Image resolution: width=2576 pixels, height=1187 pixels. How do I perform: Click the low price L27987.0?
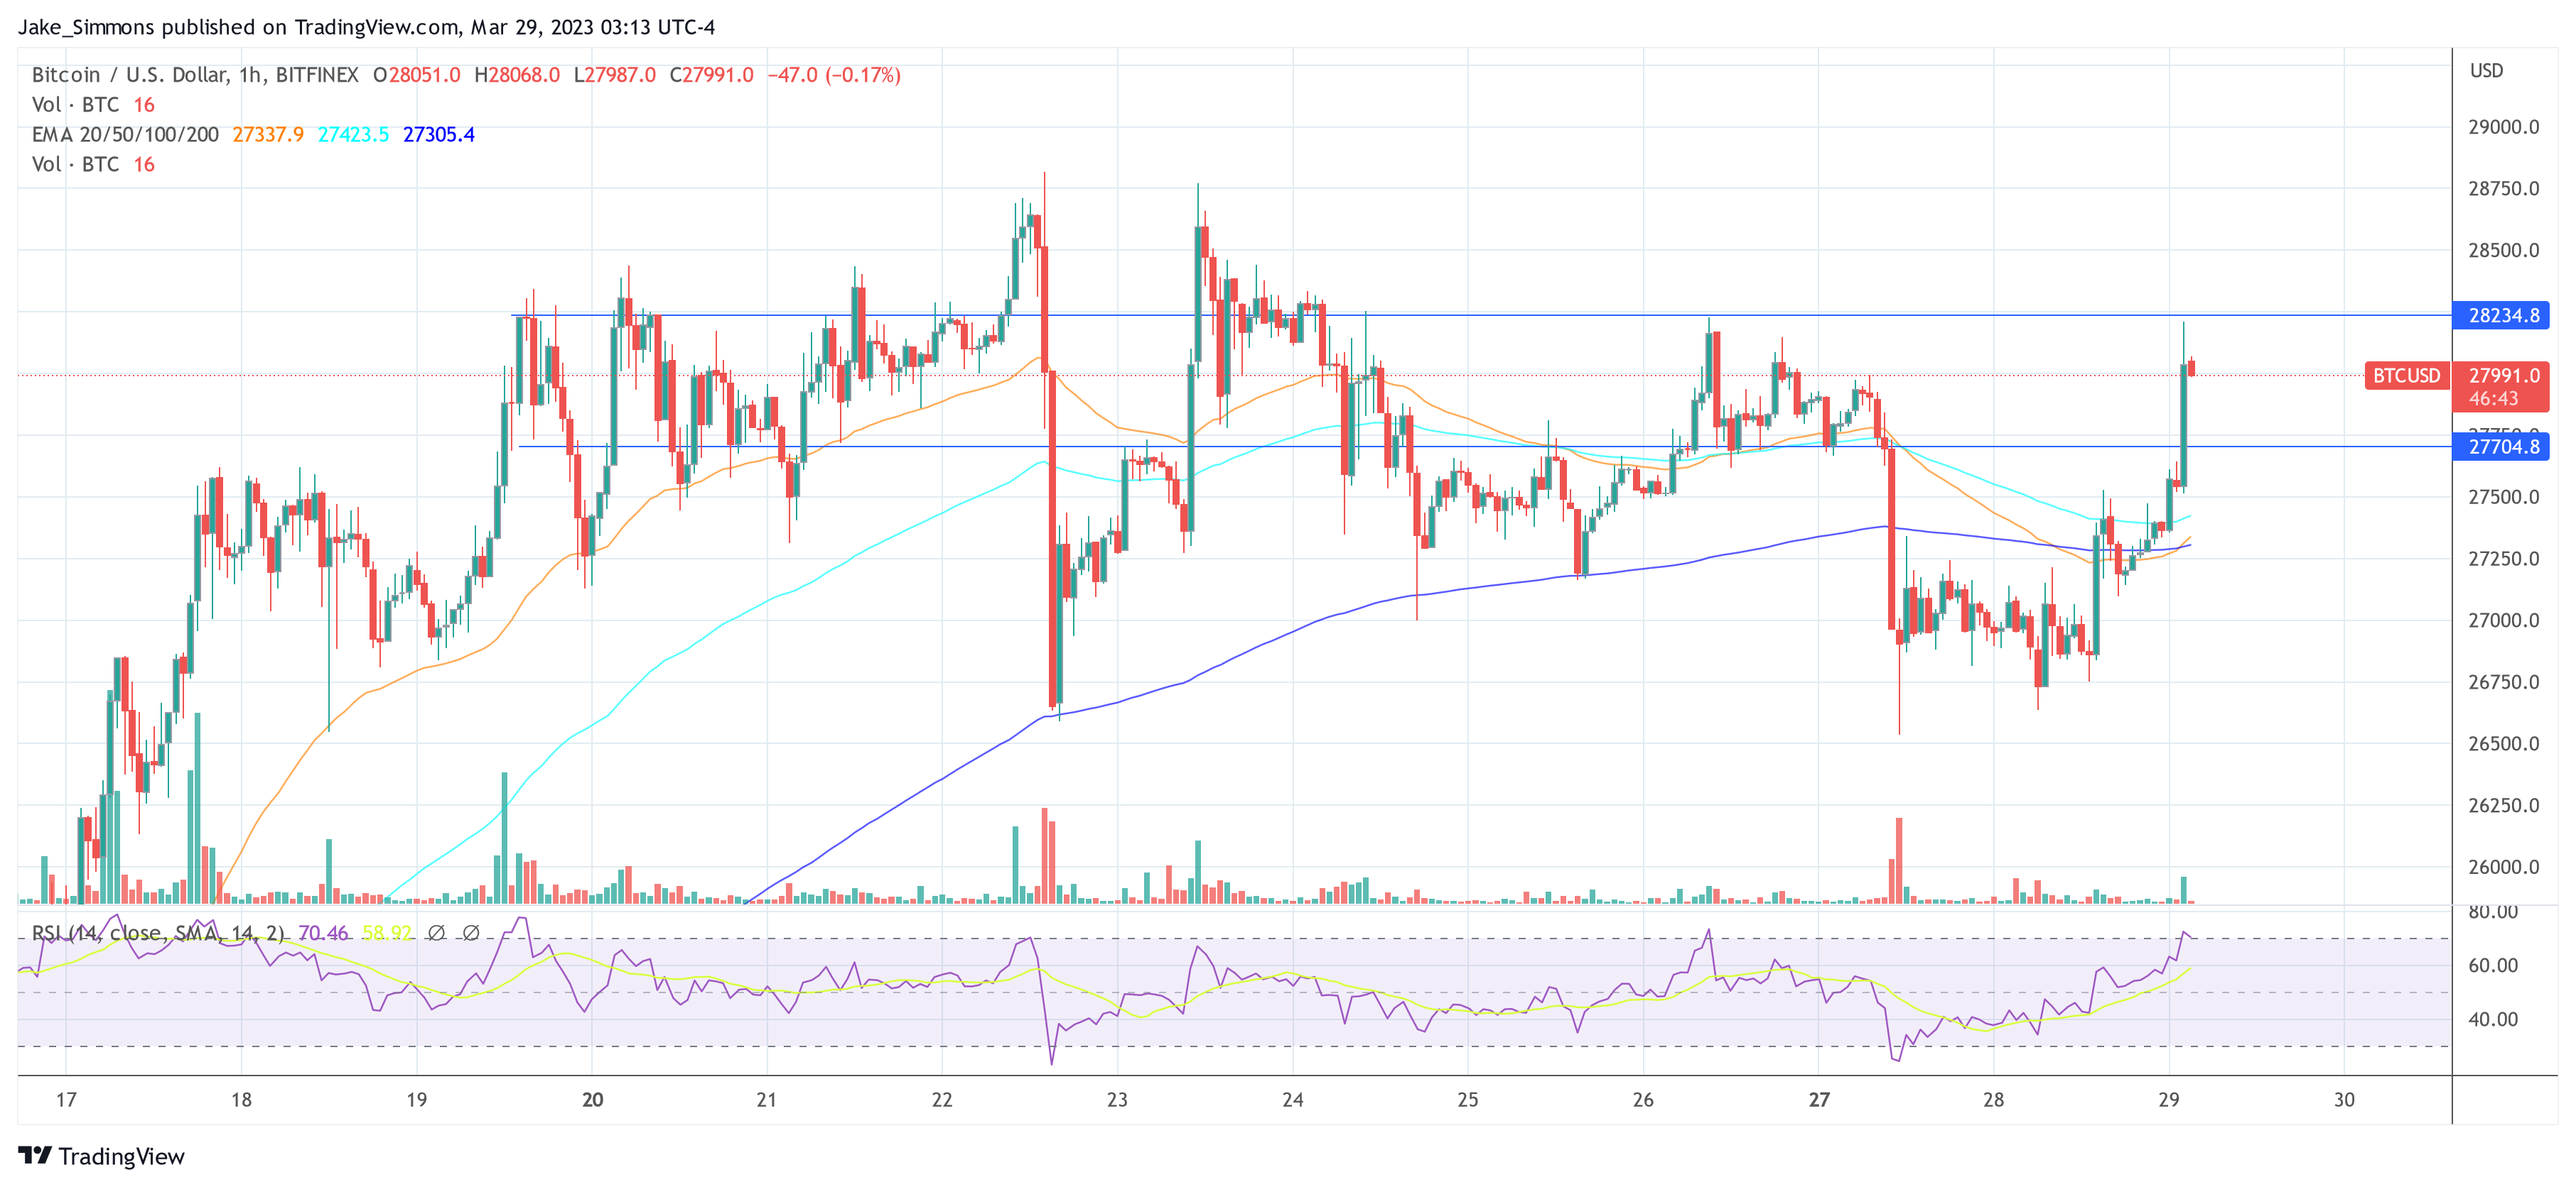pos(614,75)
